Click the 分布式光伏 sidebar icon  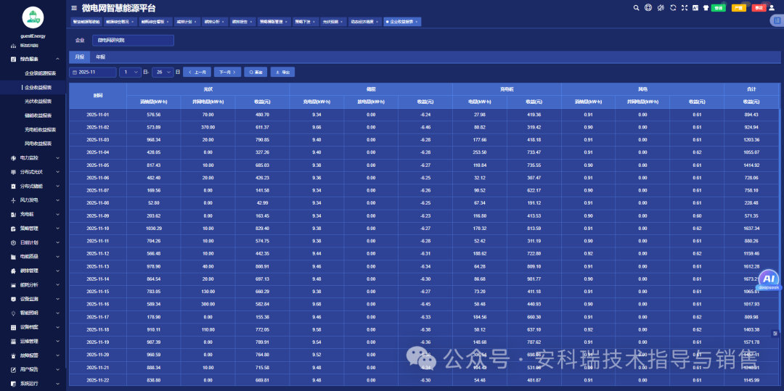pos(14,172)
